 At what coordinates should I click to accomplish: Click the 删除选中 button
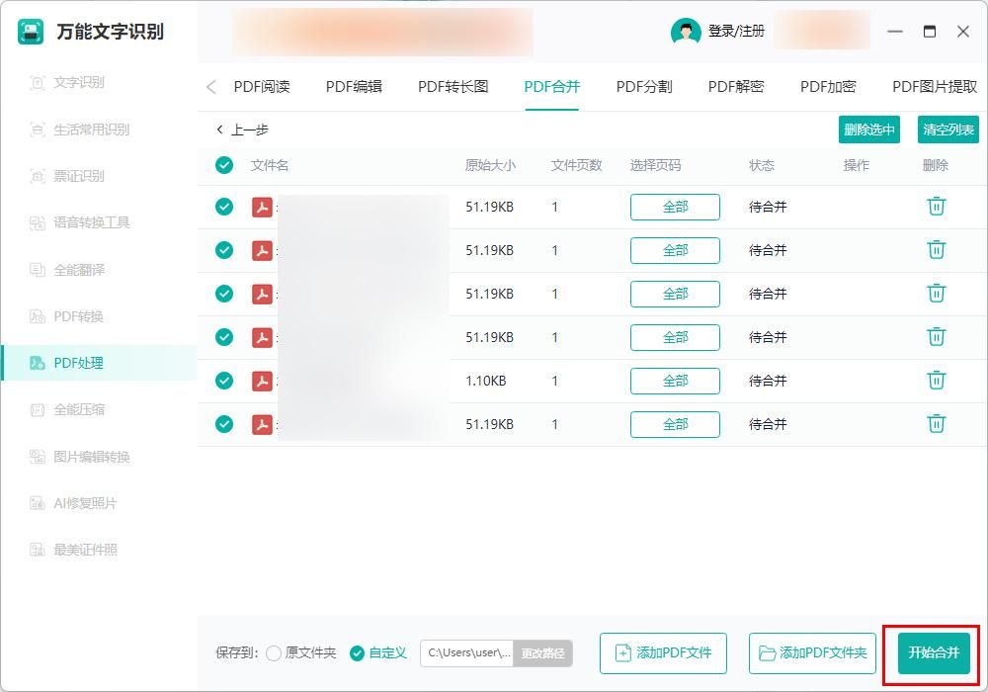point(868,130)
